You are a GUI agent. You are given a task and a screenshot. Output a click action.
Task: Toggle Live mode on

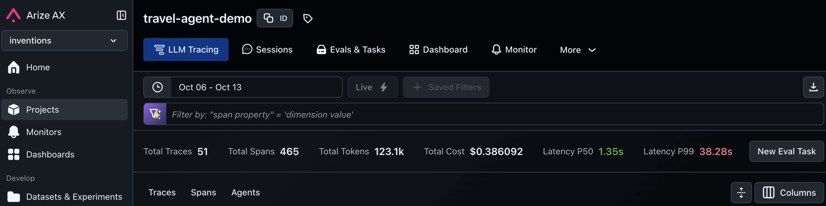click(372, 87)
